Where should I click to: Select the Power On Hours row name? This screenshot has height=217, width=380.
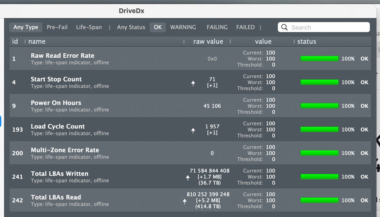point(56,103)
